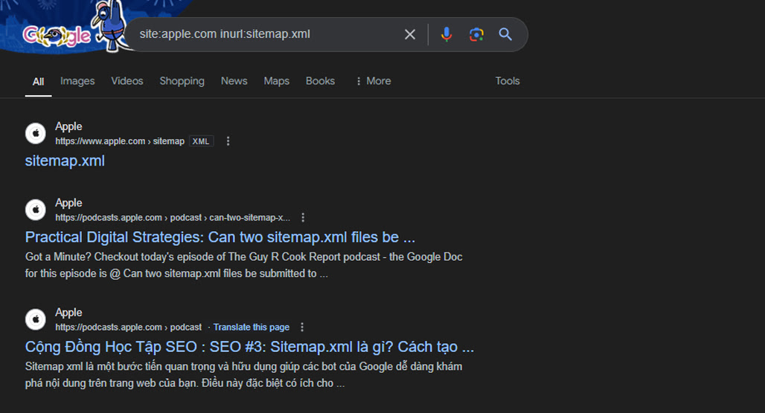Click the Vietnamese Sitemap xml snippet text

[244, 374]
